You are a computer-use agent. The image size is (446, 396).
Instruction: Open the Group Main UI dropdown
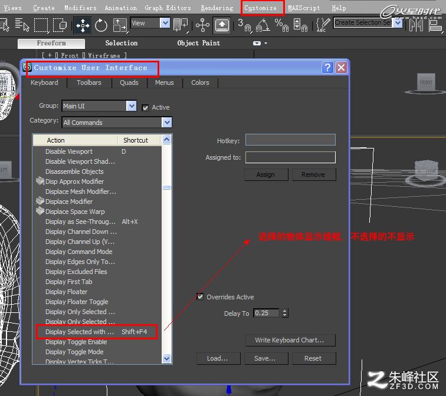(131, 106)
